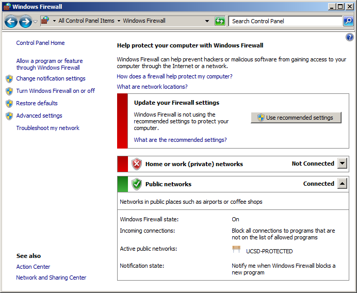Viewport: 357px width, 293px height.
Task: Open What are network locations link
Action: [x=152, y=87]
